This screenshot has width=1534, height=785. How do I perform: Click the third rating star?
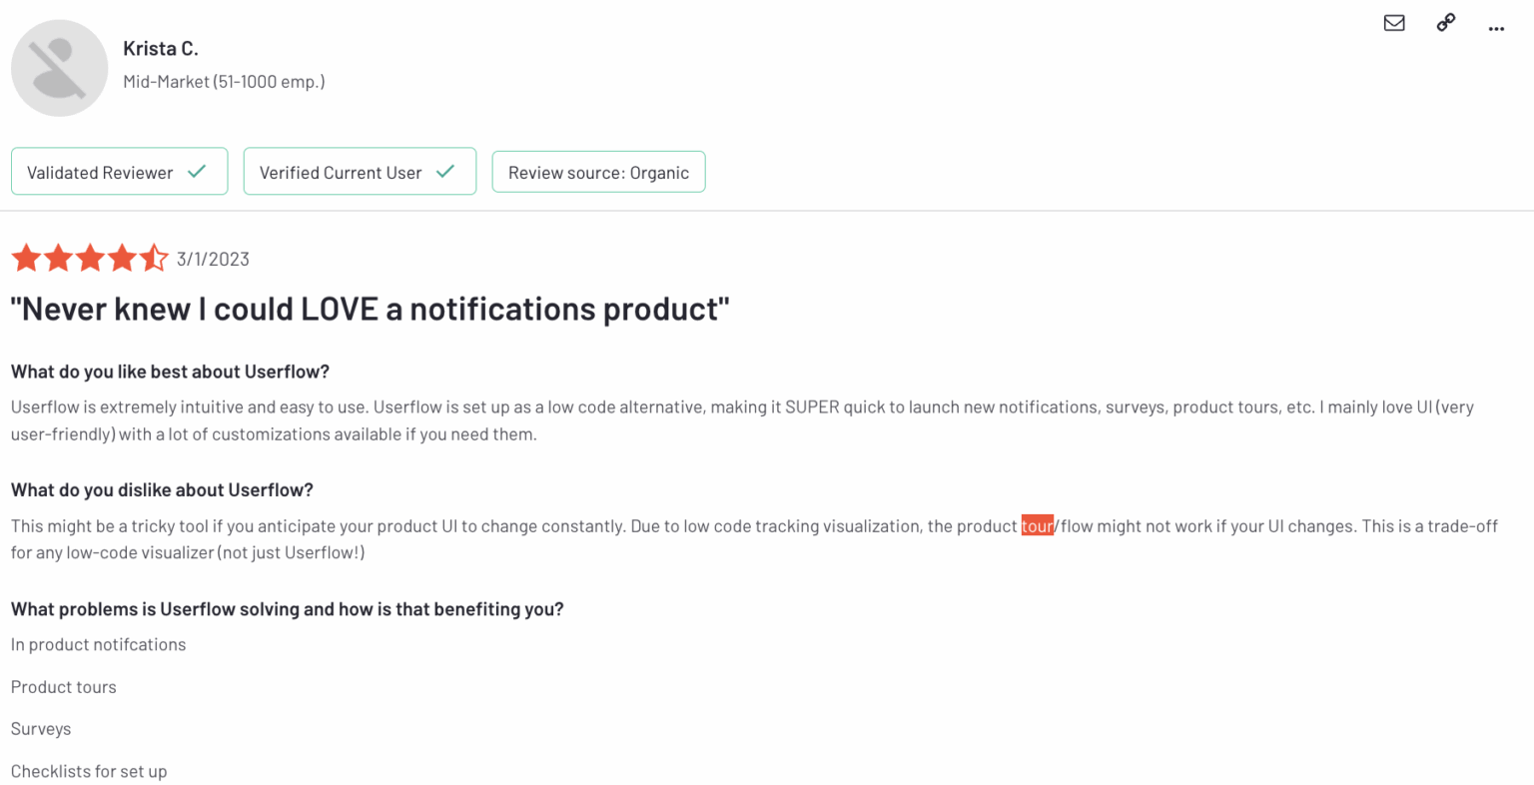coord(90,259)
